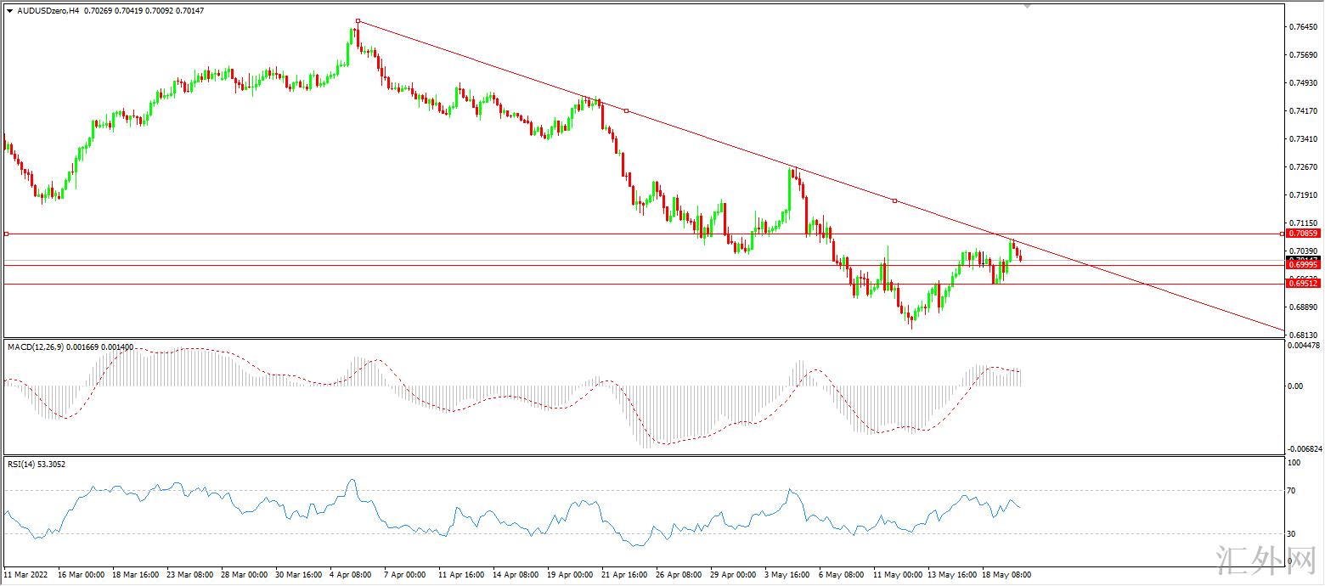The width and height of the screenshot is (1325, 586).
Task: Open the chart menu triangle beside AUDUSDzero
Action: click(x=10, y=11)
